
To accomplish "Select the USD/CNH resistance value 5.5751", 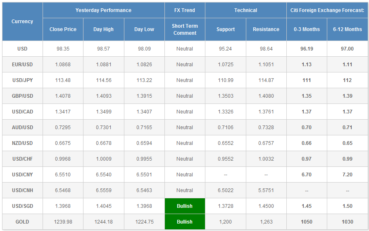I will tap(266, 190).
